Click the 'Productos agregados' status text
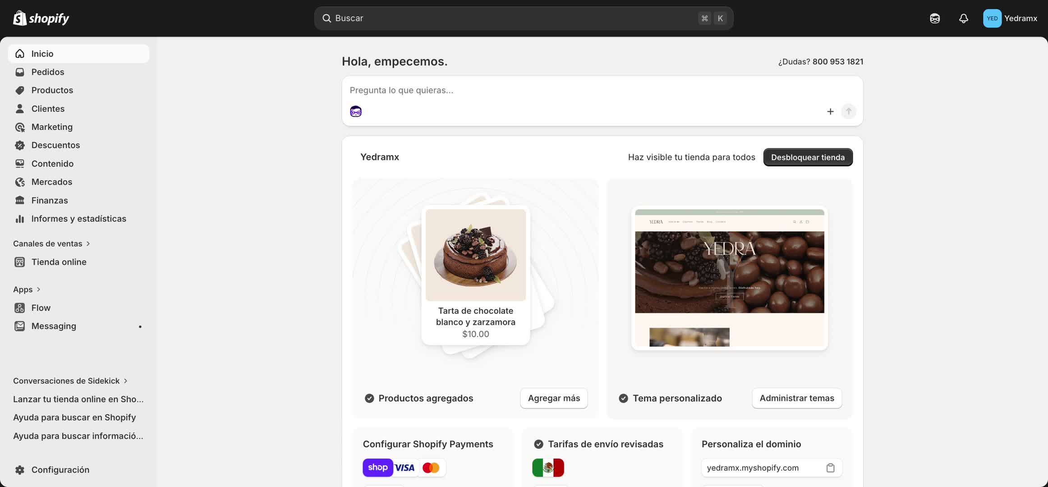1048x487 pixels. [426, 399]
